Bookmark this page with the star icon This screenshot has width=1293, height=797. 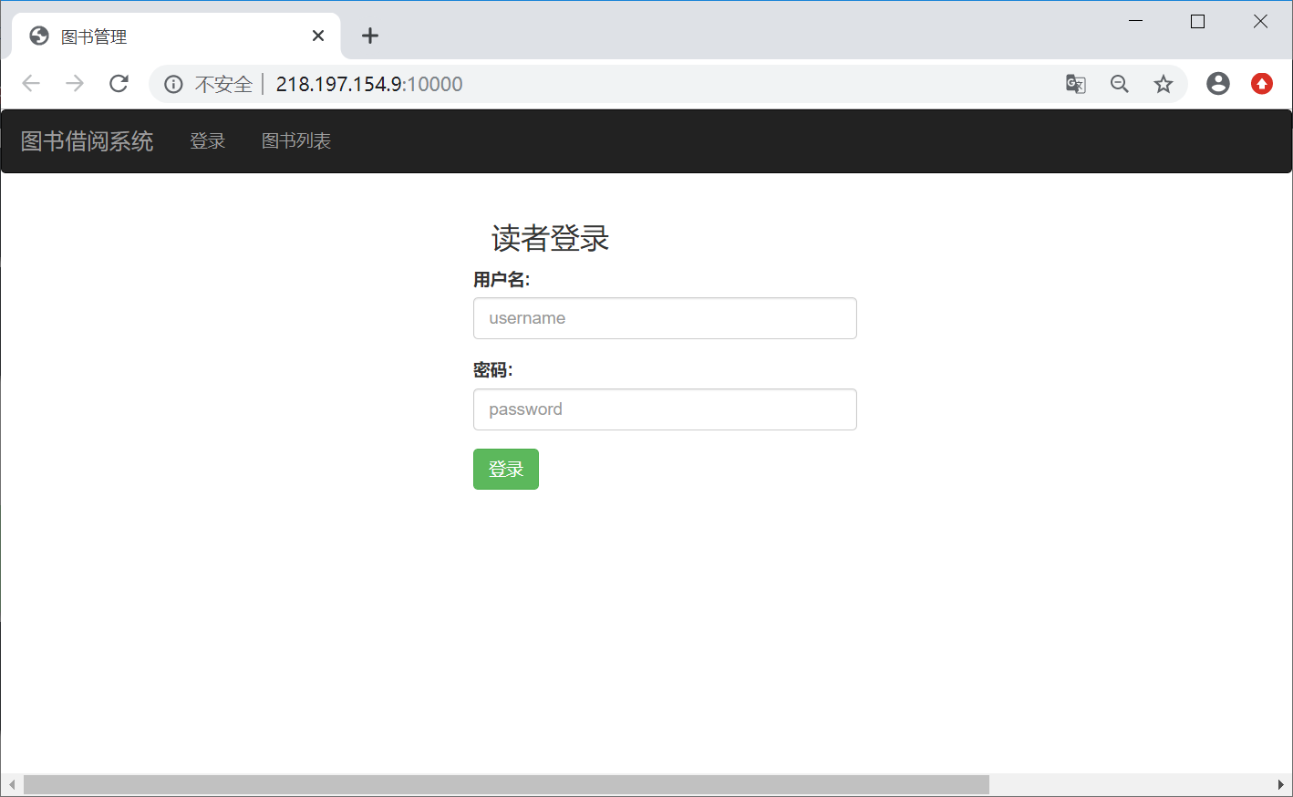[x=1164, y=84]
